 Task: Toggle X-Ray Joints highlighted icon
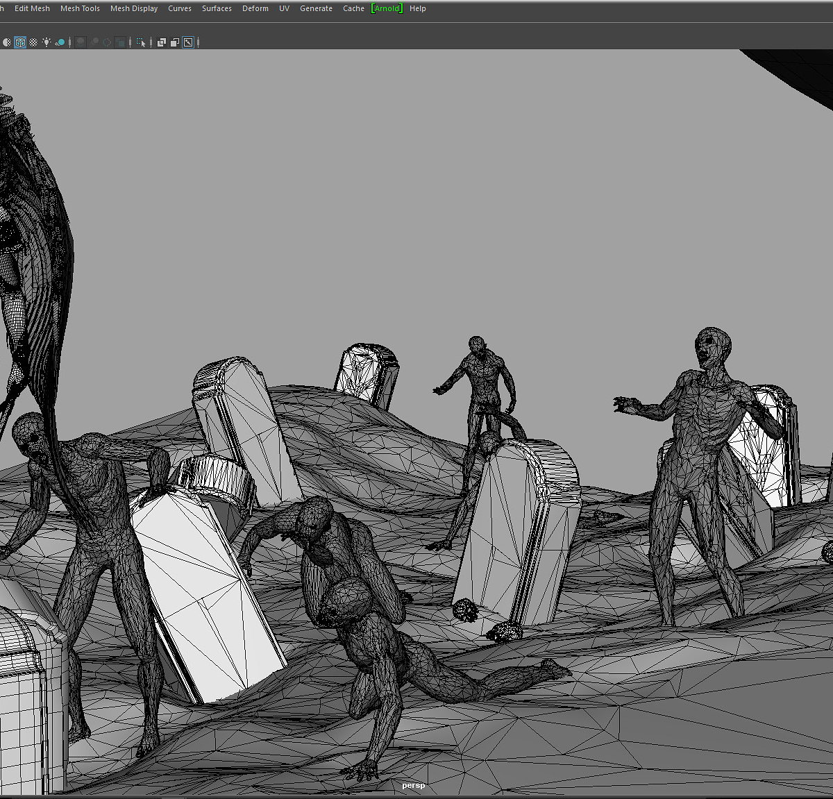point(188,42)
